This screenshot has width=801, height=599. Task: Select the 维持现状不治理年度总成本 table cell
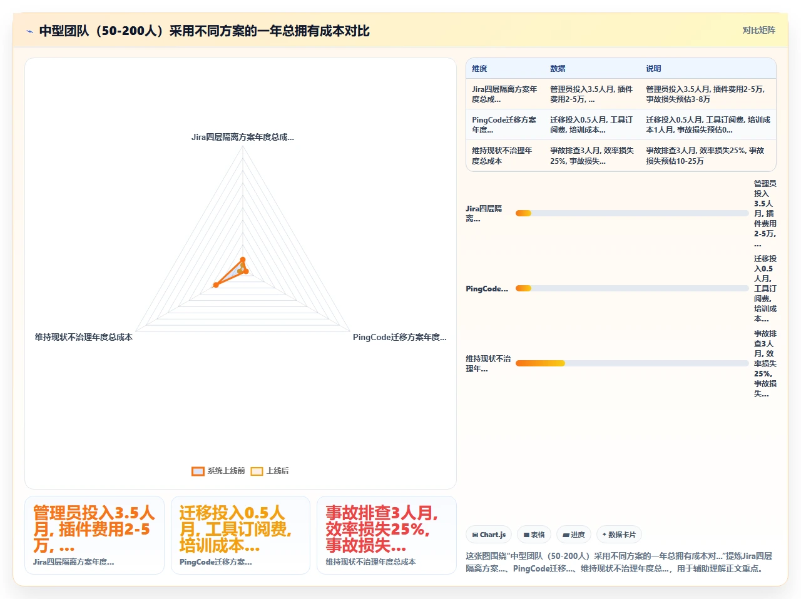coord(505,156)
